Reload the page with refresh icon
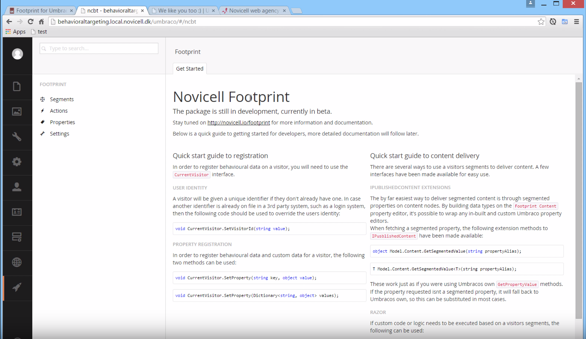The image size is (586, 339). (31, 22)
